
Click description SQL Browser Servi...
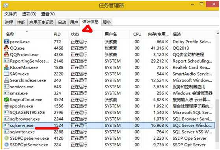coord(192,119)
